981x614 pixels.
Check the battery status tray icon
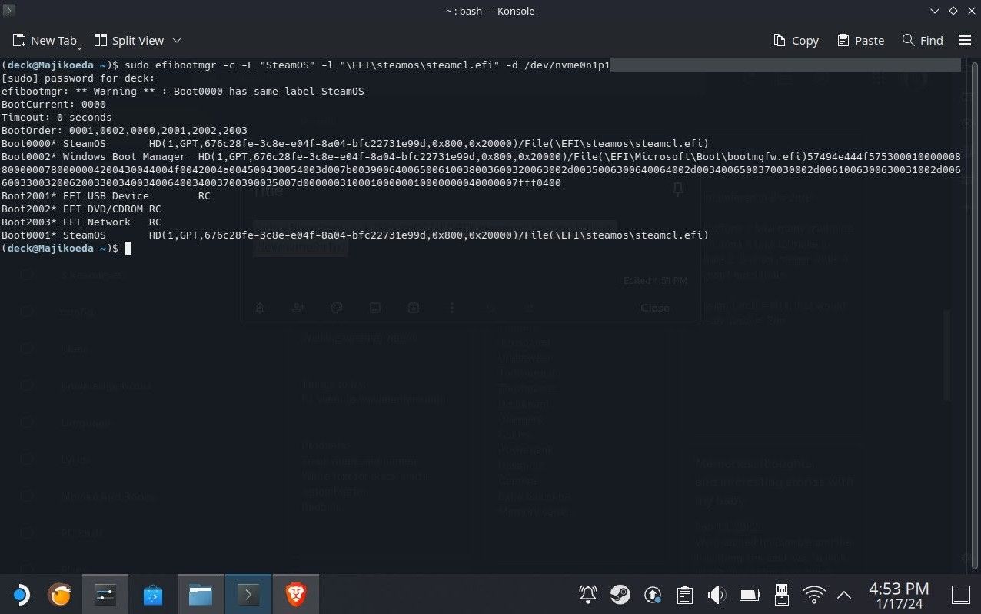(x=749, y=594)
